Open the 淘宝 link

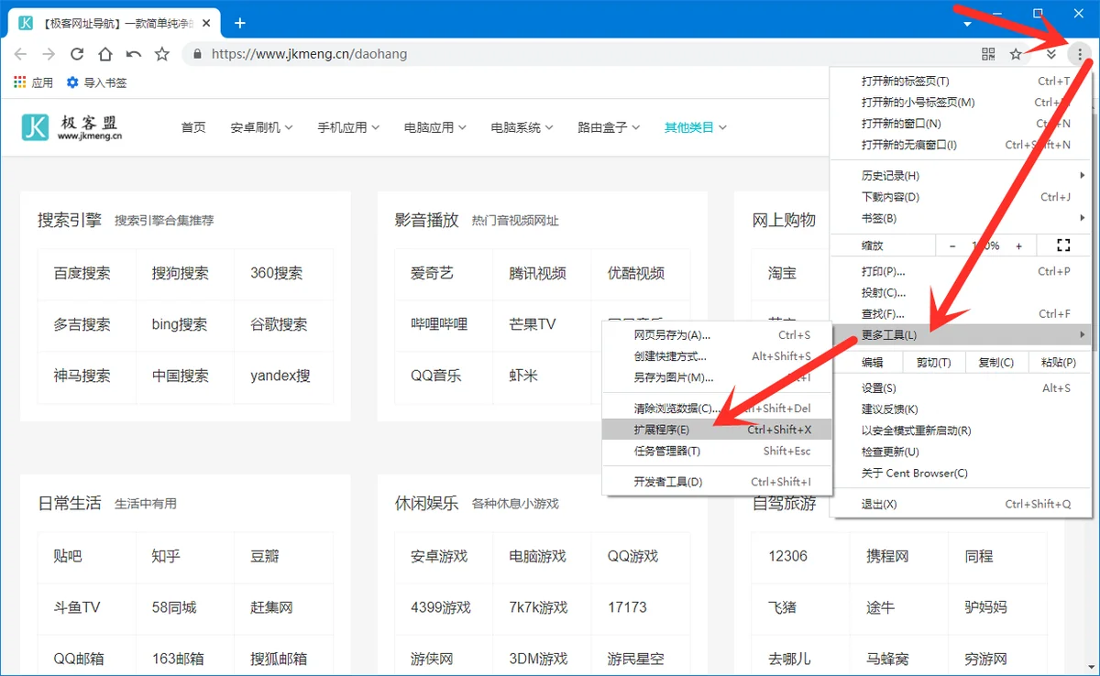click(782, 273)
